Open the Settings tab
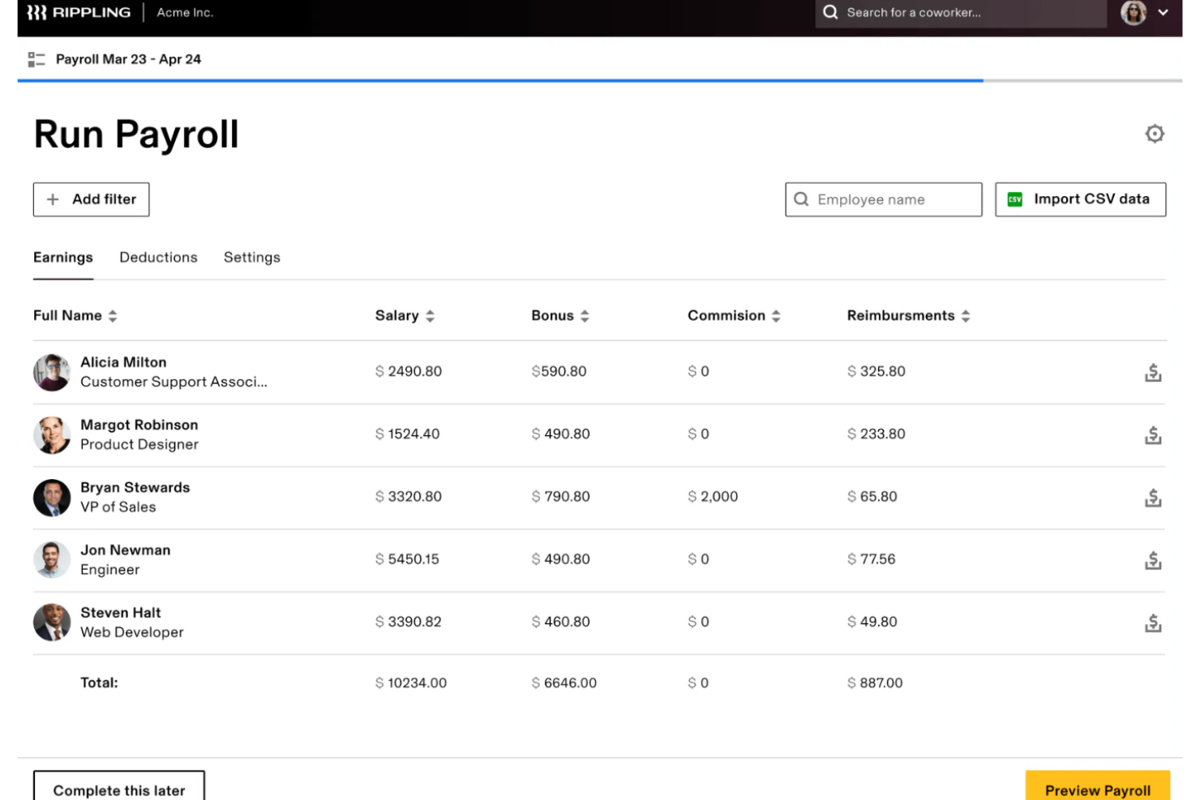 251,258
